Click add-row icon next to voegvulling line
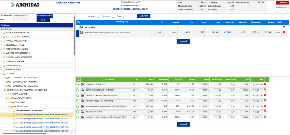 point(78,84)
